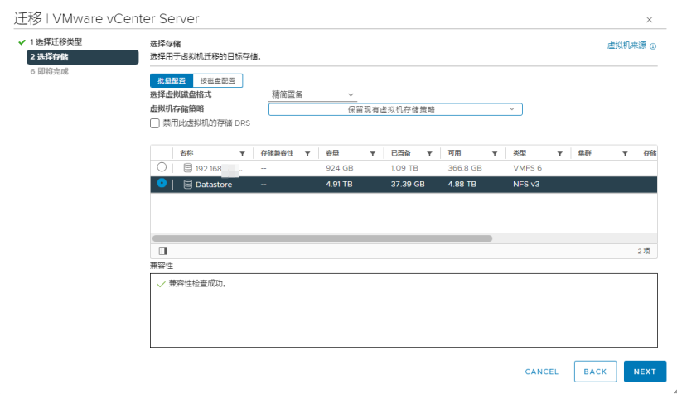Click the 名称 column header
The width and height of the screenshot is (677, 394).
coord(186,153)
